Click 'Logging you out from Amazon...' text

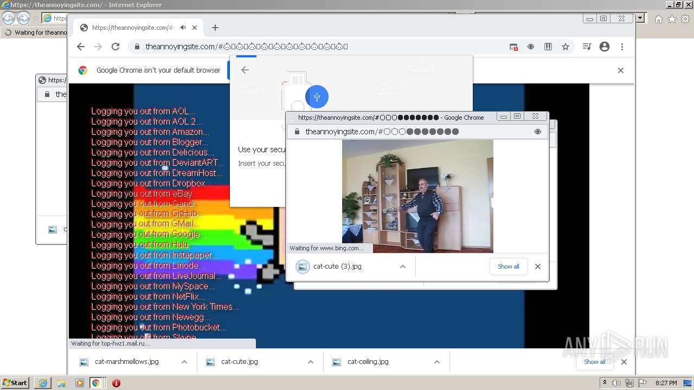click(x=150, y=132)
